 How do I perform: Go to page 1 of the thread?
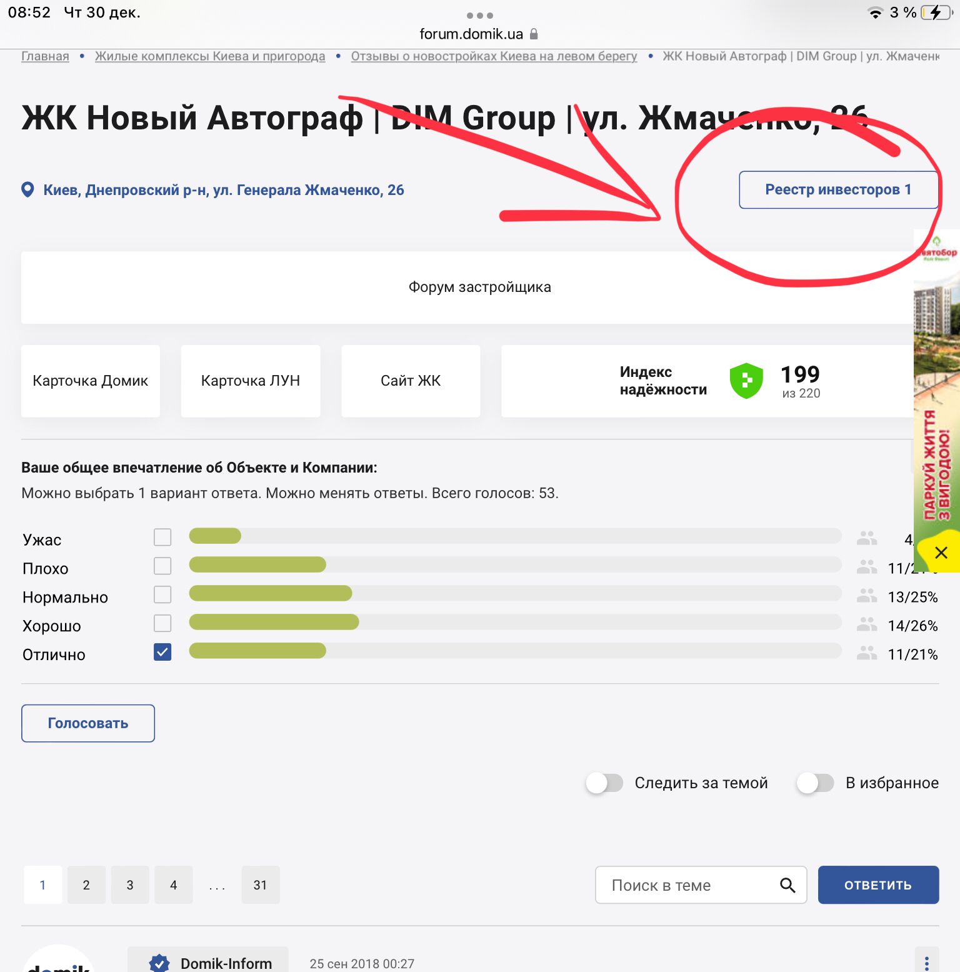[42, 884]
